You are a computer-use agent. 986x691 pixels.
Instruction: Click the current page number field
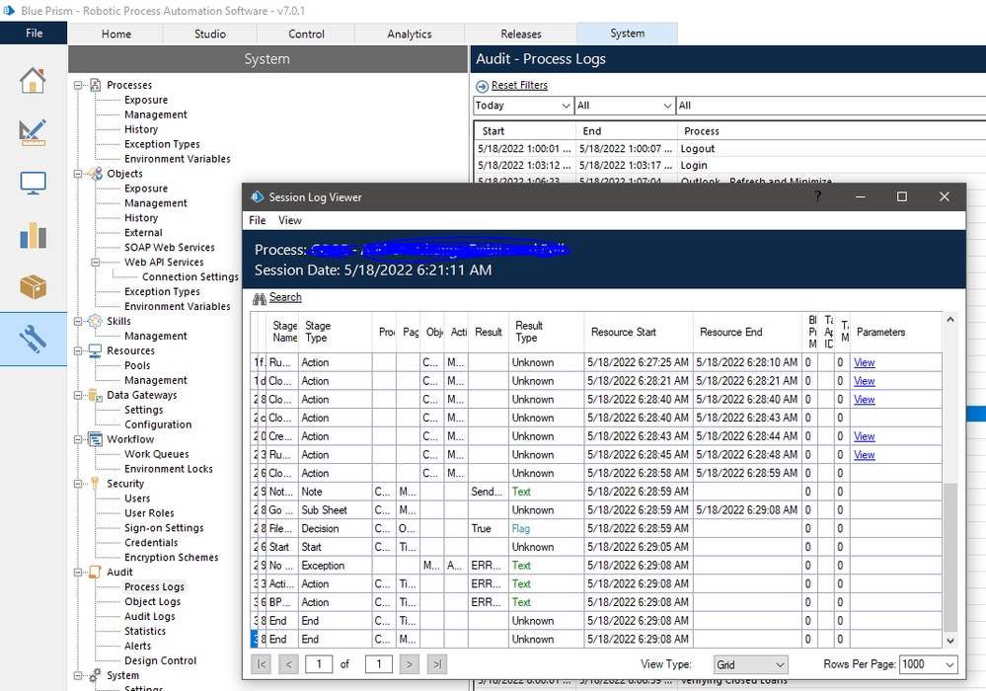pos(319,664)
